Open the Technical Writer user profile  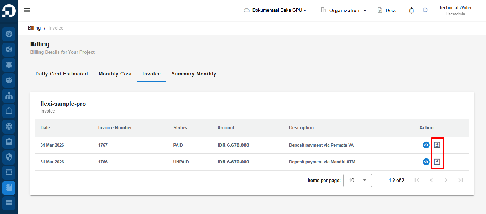coord(455,10)
